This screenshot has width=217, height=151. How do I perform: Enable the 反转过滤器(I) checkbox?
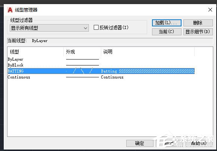(x=96, y=28)
